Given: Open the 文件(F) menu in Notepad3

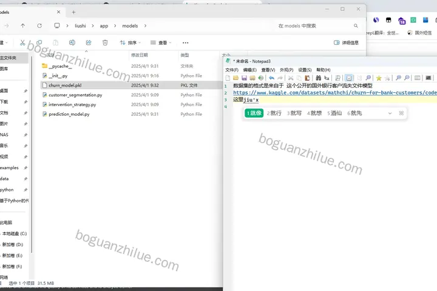Looking at the screenshot, I should [232, 70].
